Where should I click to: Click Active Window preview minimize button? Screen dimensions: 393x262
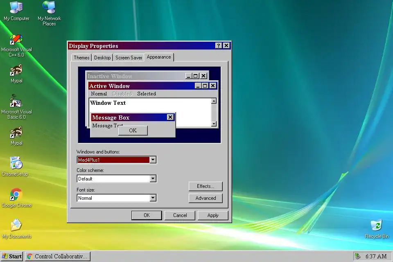[198, 86]
